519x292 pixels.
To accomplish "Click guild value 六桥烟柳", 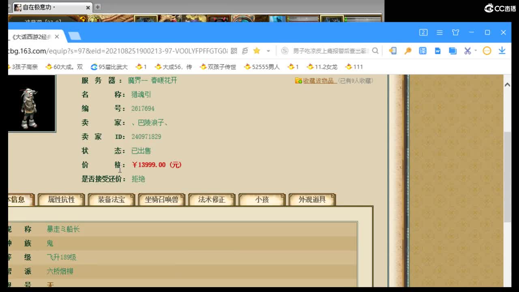I will (x=60, y=271).
